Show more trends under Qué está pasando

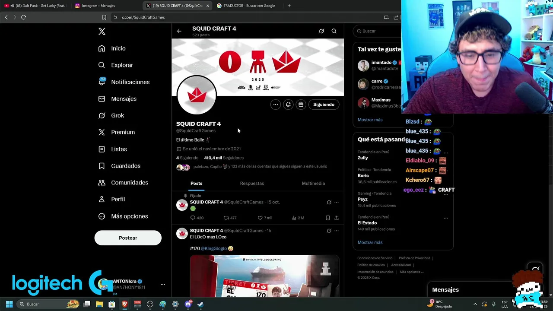tap(370, 242)
